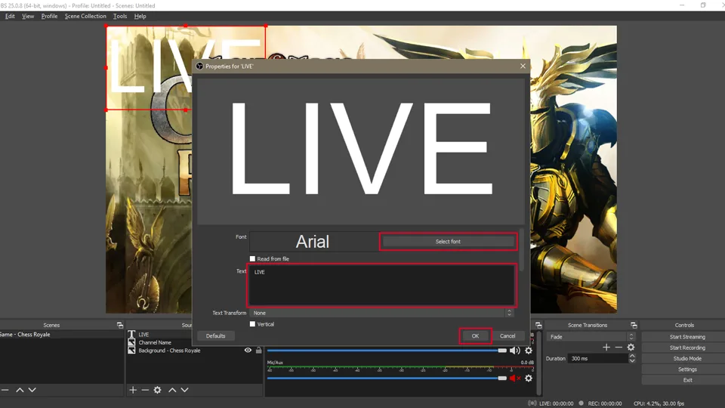Select the LIVE row in Sources list
This screenshot has height=408, width=725.
pyautogui.click(x=194, y=334)
